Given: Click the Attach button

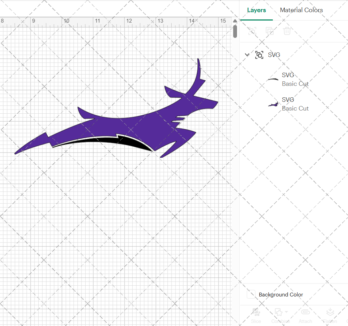Looking at the screenshot, I should click(x=306, y=315).
